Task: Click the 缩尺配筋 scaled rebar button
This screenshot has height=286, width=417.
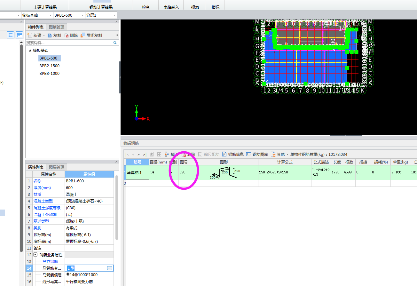Action: click(209, 154)
